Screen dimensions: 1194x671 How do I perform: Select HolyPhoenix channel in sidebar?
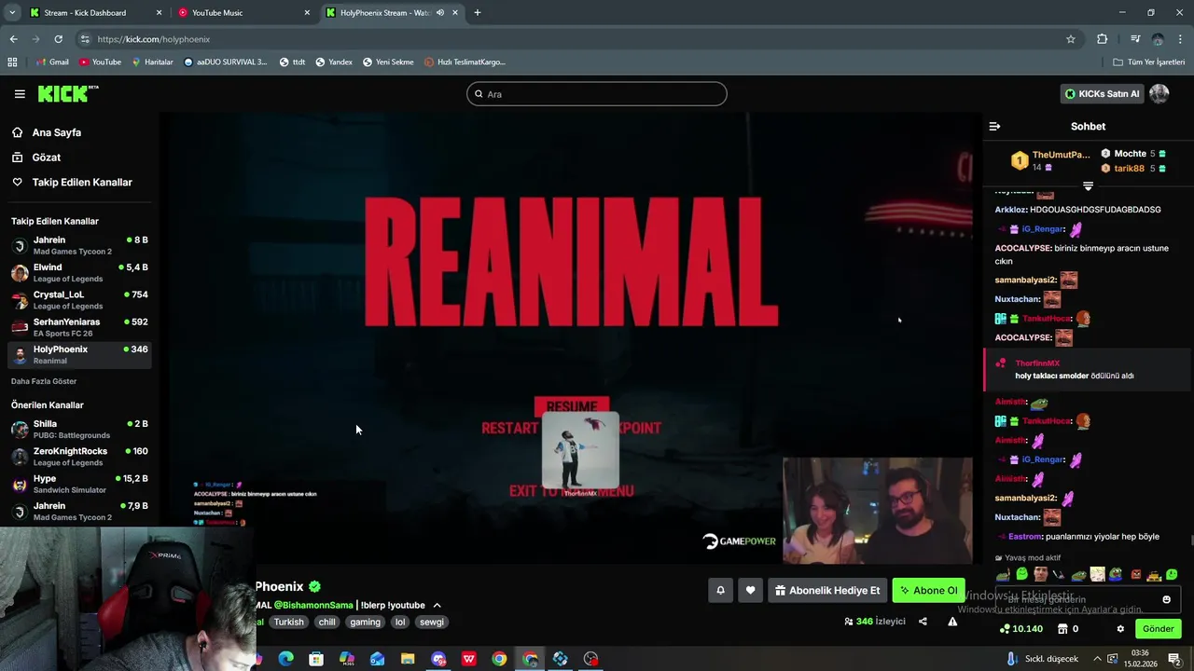coord(79,354)
